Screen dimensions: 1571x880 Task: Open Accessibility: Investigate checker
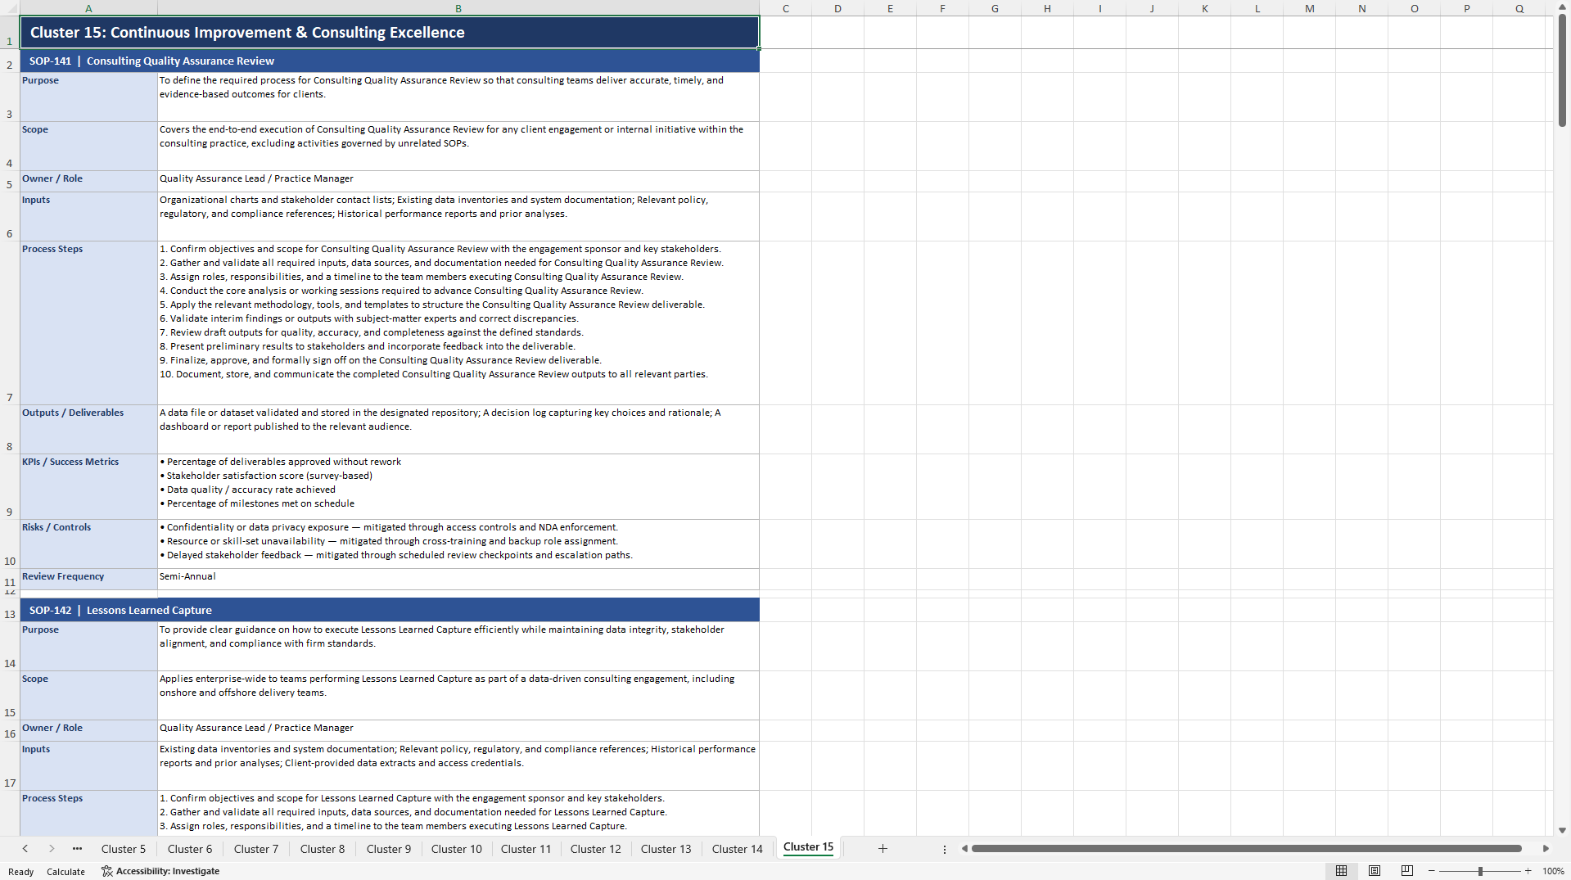tap(160, 871)
